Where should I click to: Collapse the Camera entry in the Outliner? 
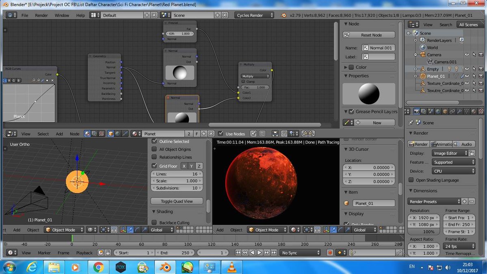pos(415,54)
